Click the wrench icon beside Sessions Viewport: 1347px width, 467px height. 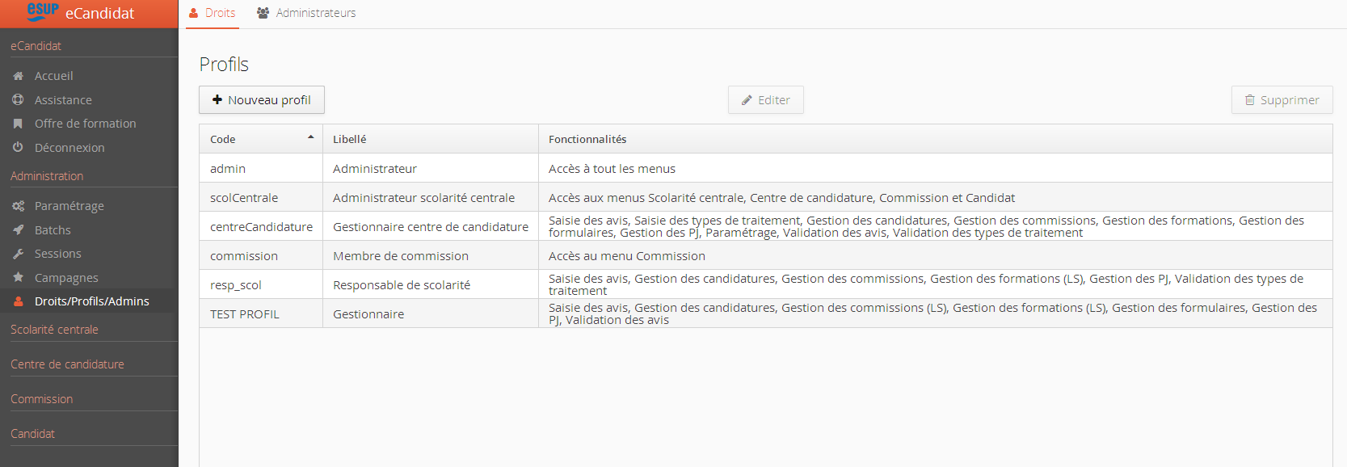(18, 254)
